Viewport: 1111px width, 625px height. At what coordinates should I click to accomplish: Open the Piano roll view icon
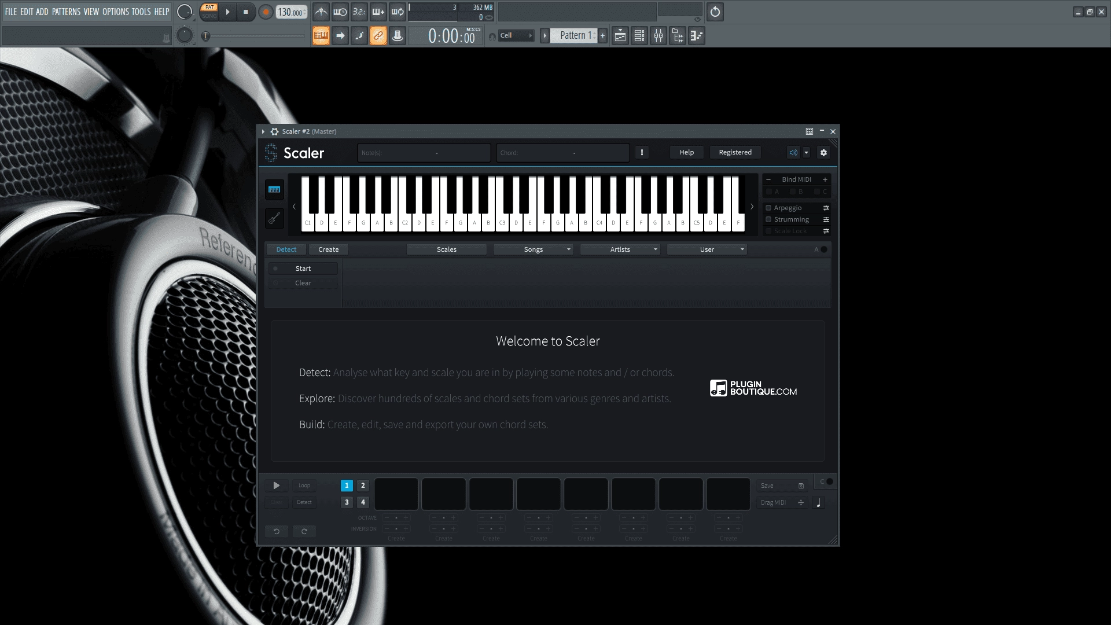coord(696,36)
